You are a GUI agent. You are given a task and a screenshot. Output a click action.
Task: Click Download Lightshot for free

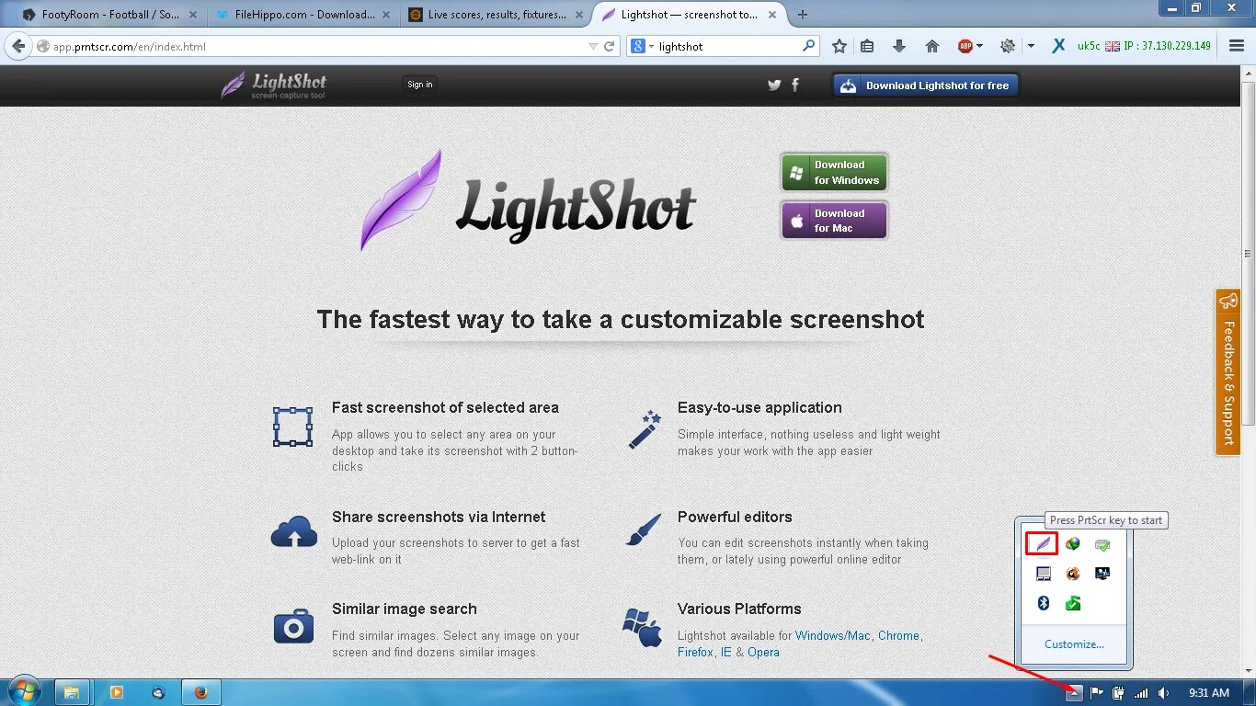click(926, 85)
